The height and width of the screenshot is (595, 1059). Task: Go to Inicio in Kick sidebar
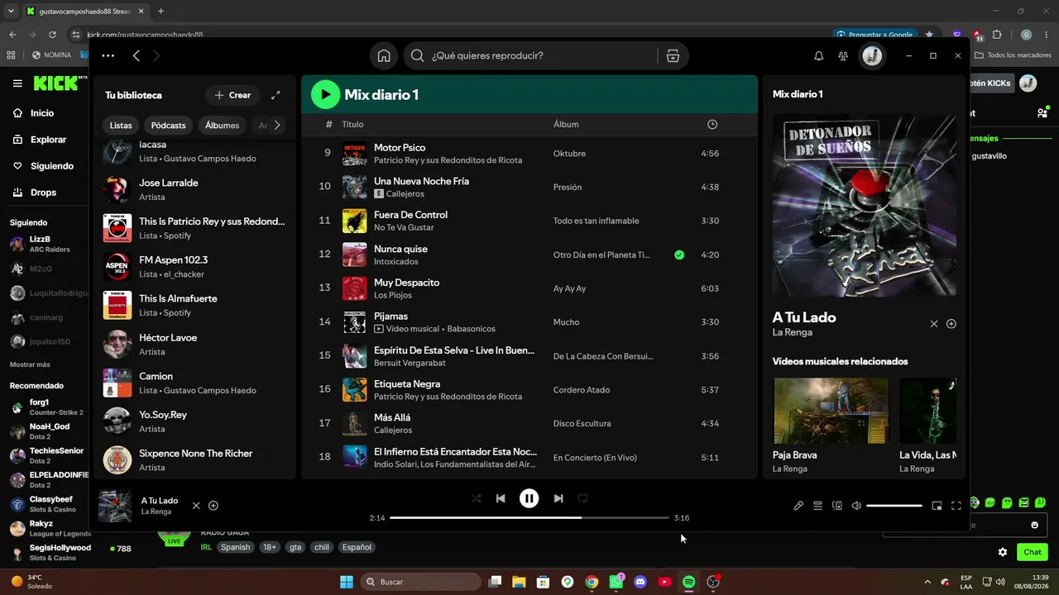tap(42, 113)
